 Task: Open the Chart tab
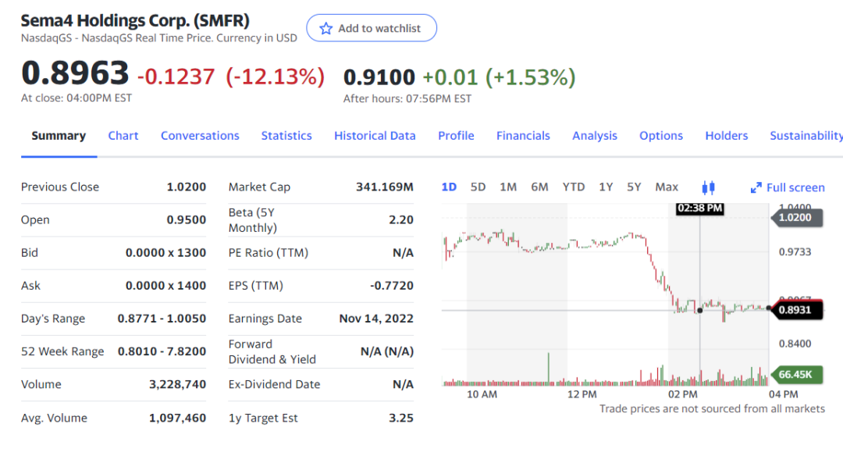point(123,136)
